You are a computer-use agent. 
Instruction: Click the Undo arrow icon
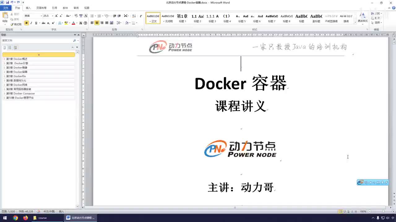tap(12, 2)
